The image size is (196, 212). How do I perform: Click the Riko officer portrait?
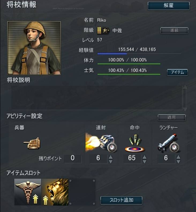(x=34, y=48)
